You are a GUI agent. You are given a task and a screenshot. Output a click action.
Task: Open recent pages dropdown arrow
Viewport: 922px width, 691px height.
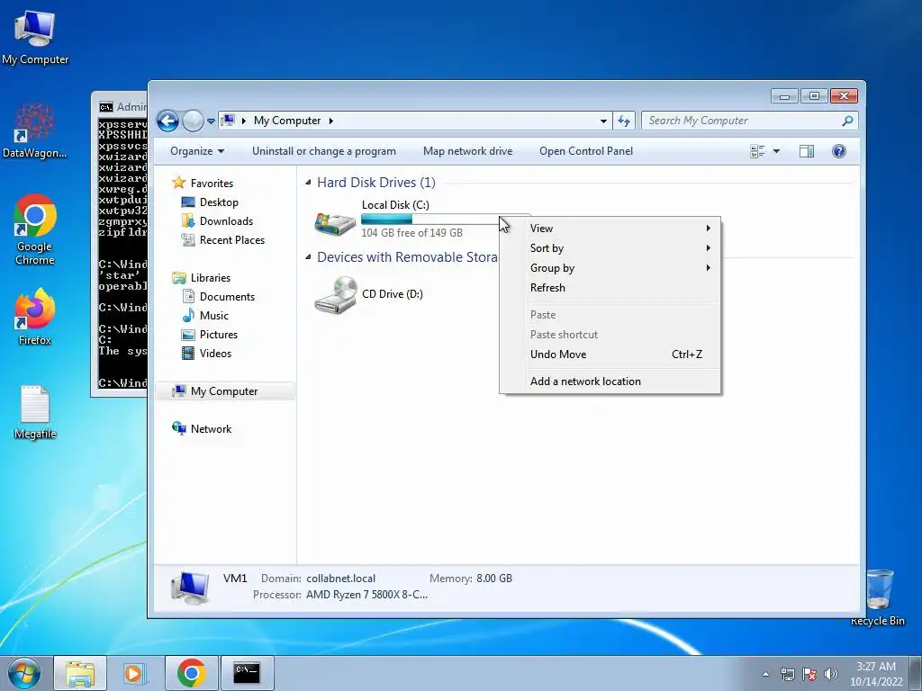point(211,121)
